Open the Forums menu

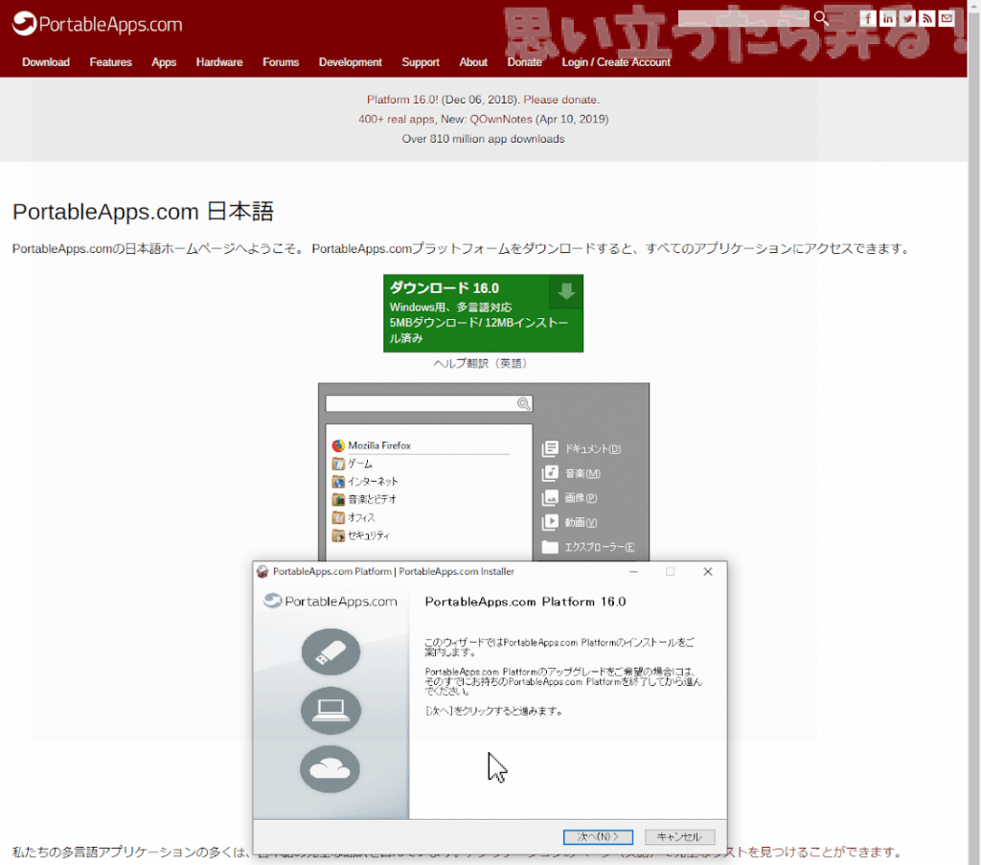[281, 62]
